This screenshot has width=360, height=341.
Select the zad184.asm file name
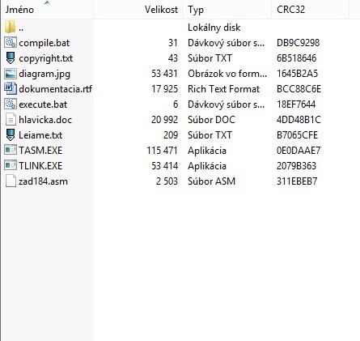pyautogui.click(x=43, y=181)
